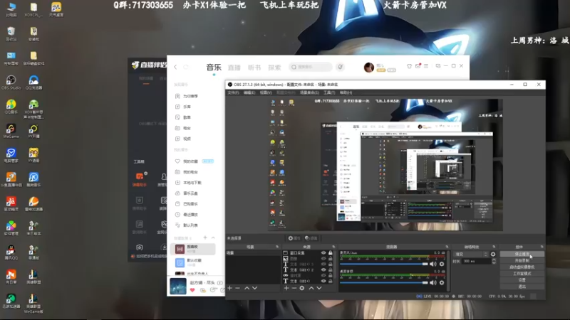This screenshot has width=570, height=320.
Task: Toggle lock on 文本 (GDI+) 2 source
Action: pyautogui.click(x=331, y=270)
